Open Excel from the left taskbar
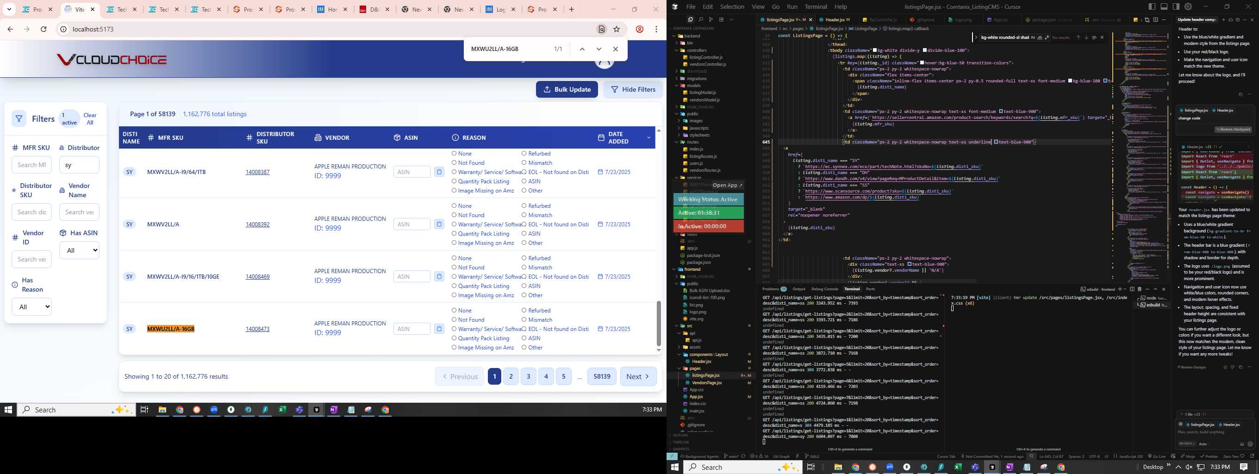The width and height of the screenshot is (1259, 474). coord(282,410)
